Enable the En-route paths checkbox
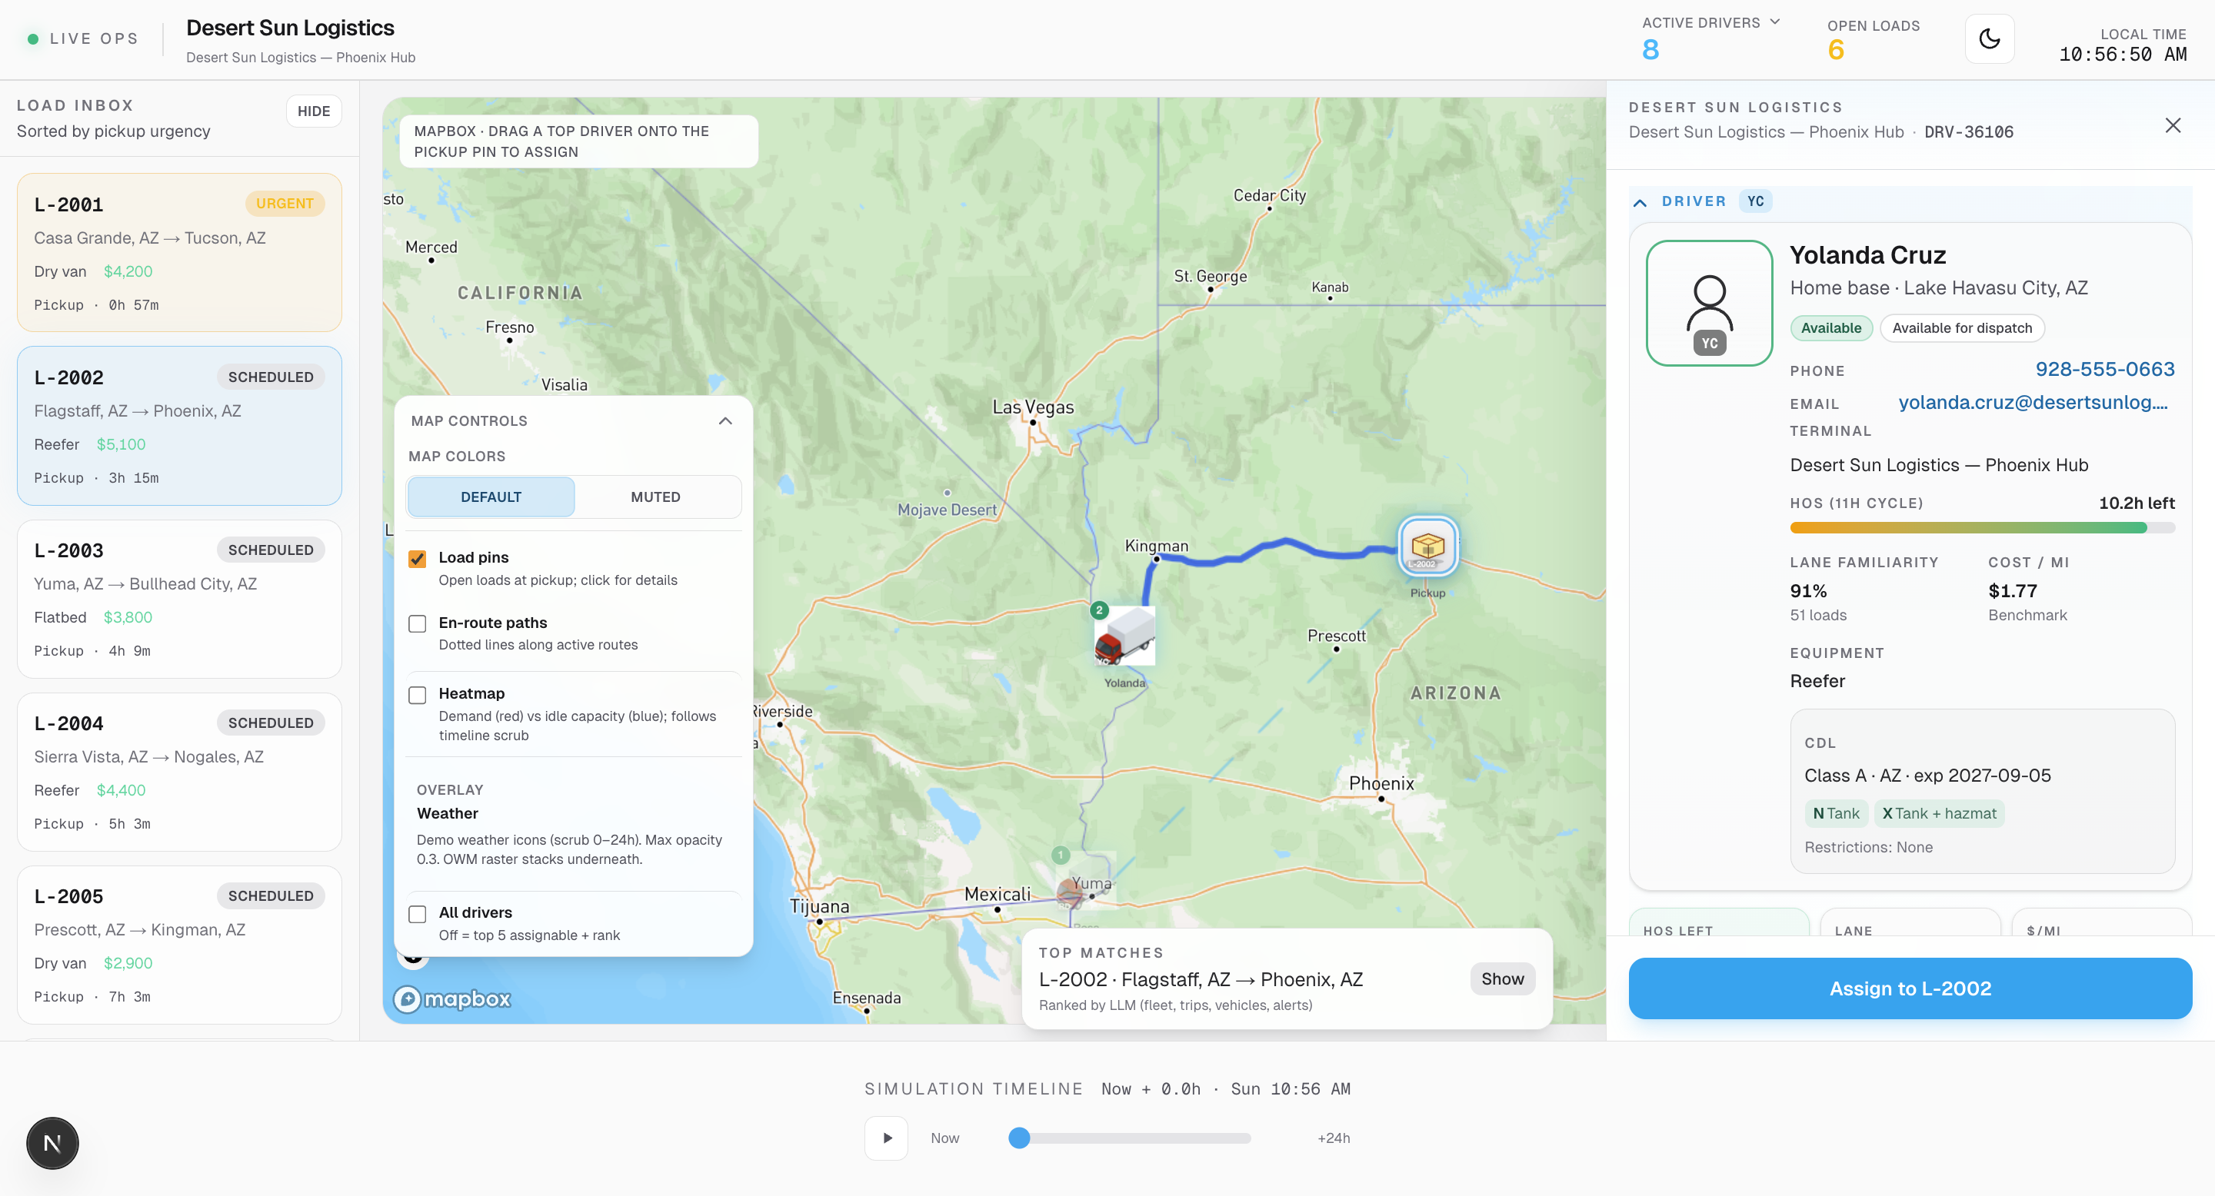The height and width of the screenshot is (1196, 2215). pyautogui.click(x=417, y=624)
